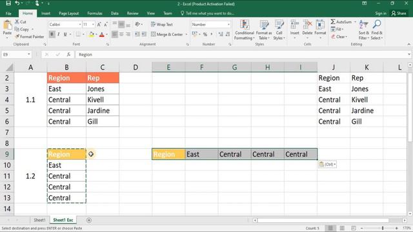Open the Sort & Filter icon
Image resolution: width=413 pixels, height=232 pixels.
click(363, 24)
